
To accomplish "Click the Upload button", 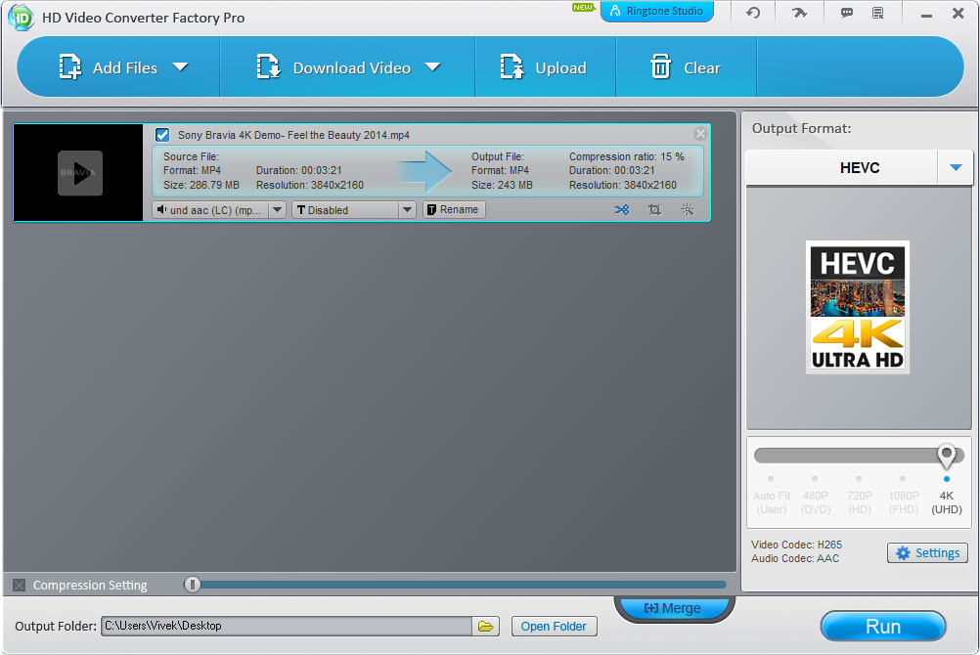I will point(543,67).
